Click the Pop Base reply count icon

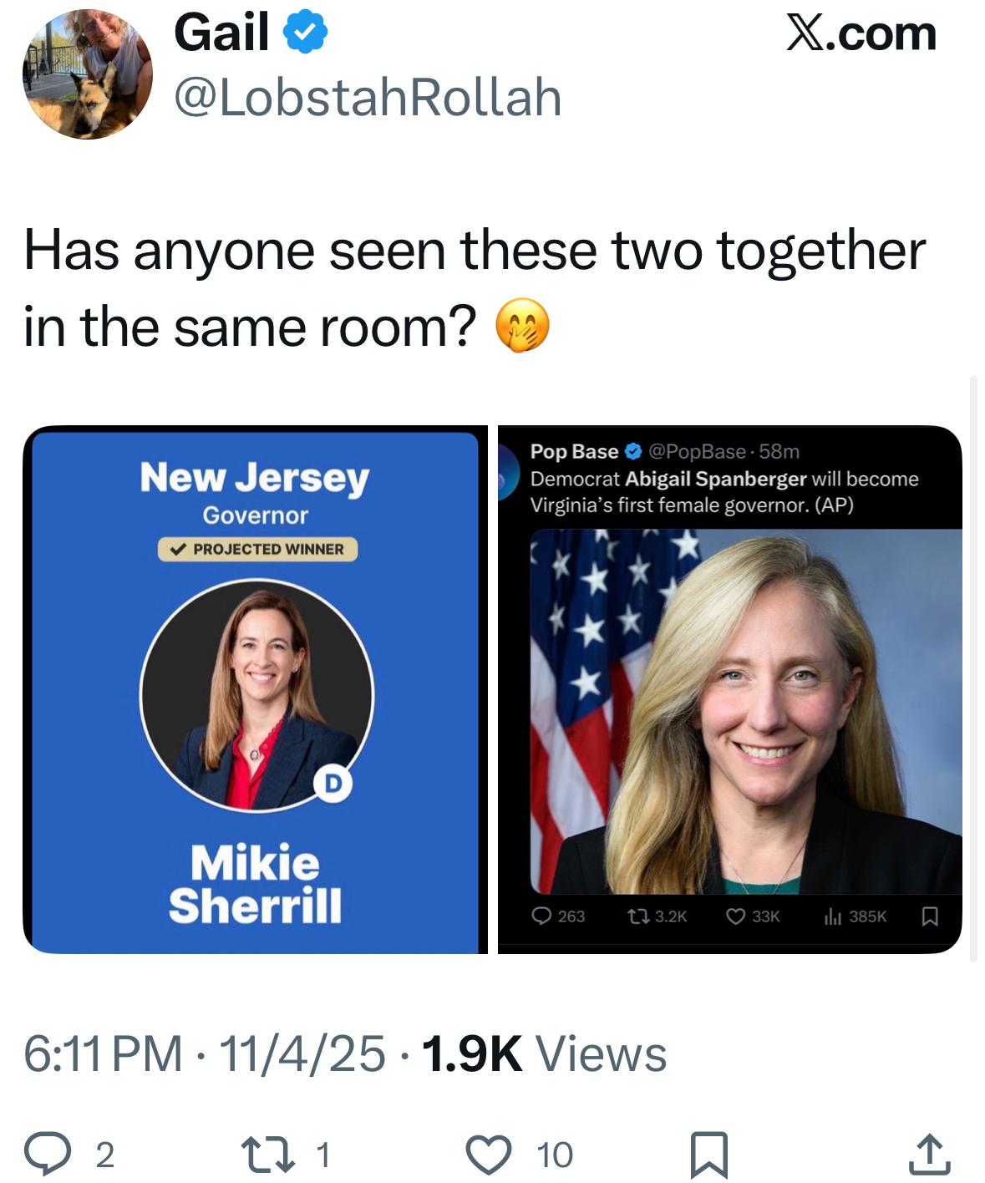tap(544, 916)
